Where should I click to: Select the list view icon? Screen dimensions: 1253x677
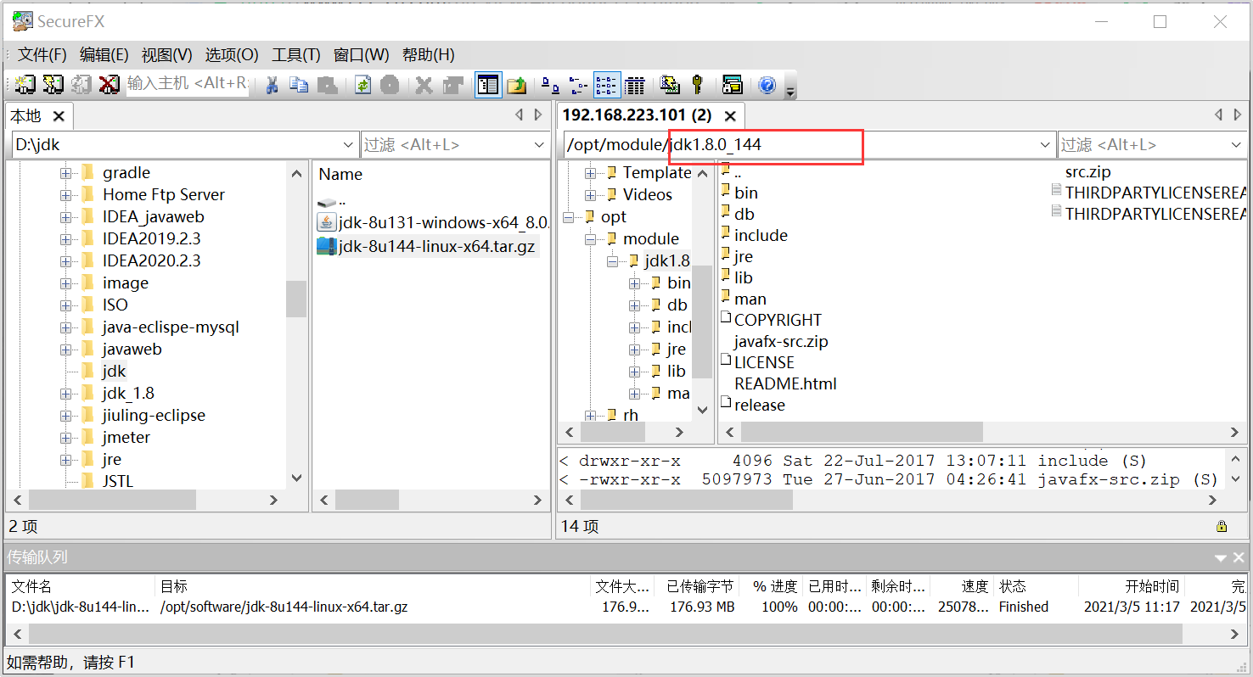coord(606,85)
